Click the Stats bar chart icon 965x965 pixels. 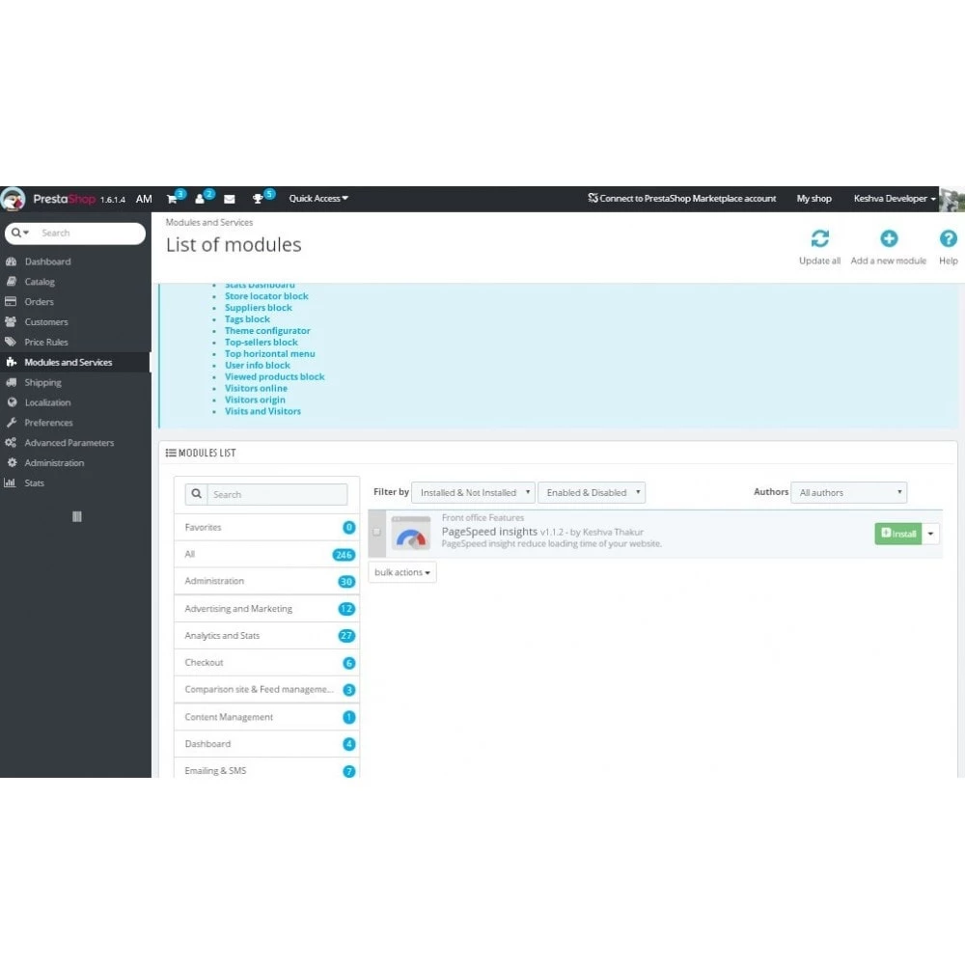click(x=10, y=482)
